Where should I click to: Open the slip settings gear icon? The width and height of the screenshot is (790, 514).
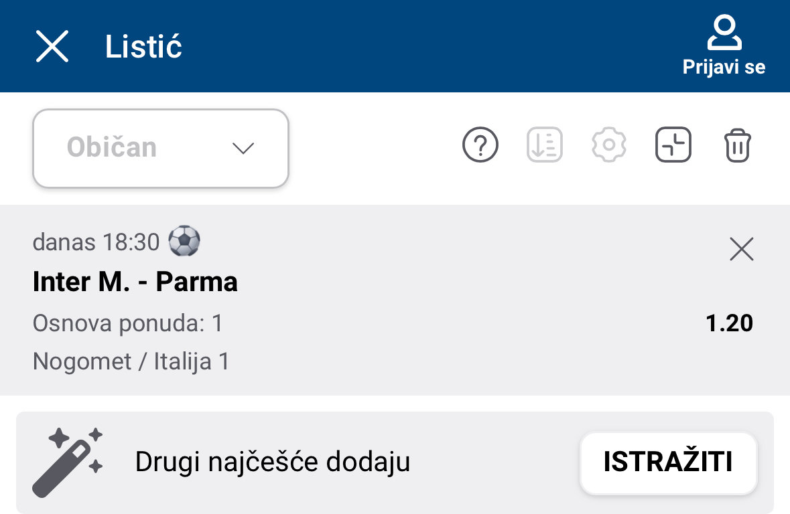click(x=608, y=145)
